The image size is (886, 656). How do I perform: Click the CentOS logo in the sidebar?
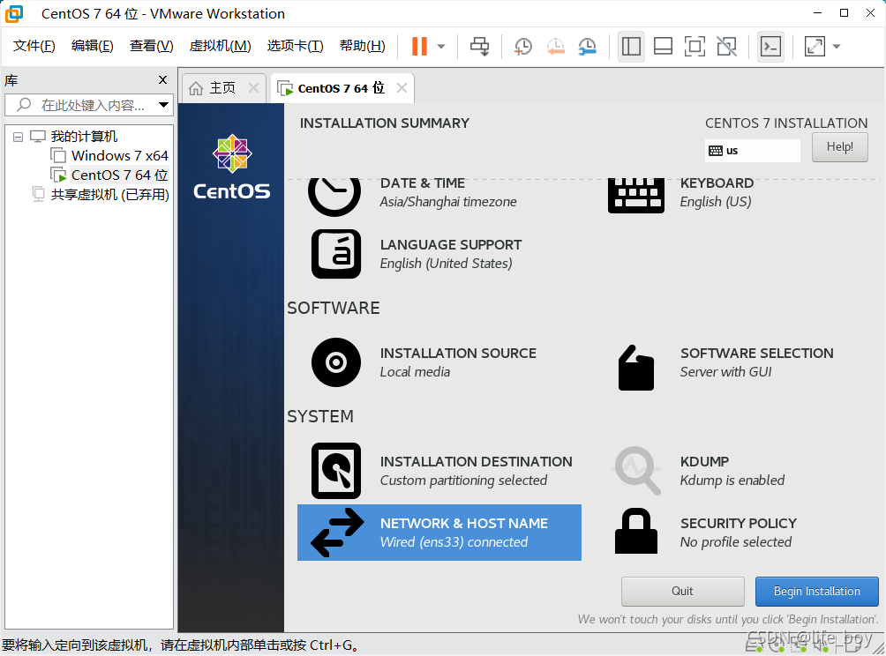(232, 168)
